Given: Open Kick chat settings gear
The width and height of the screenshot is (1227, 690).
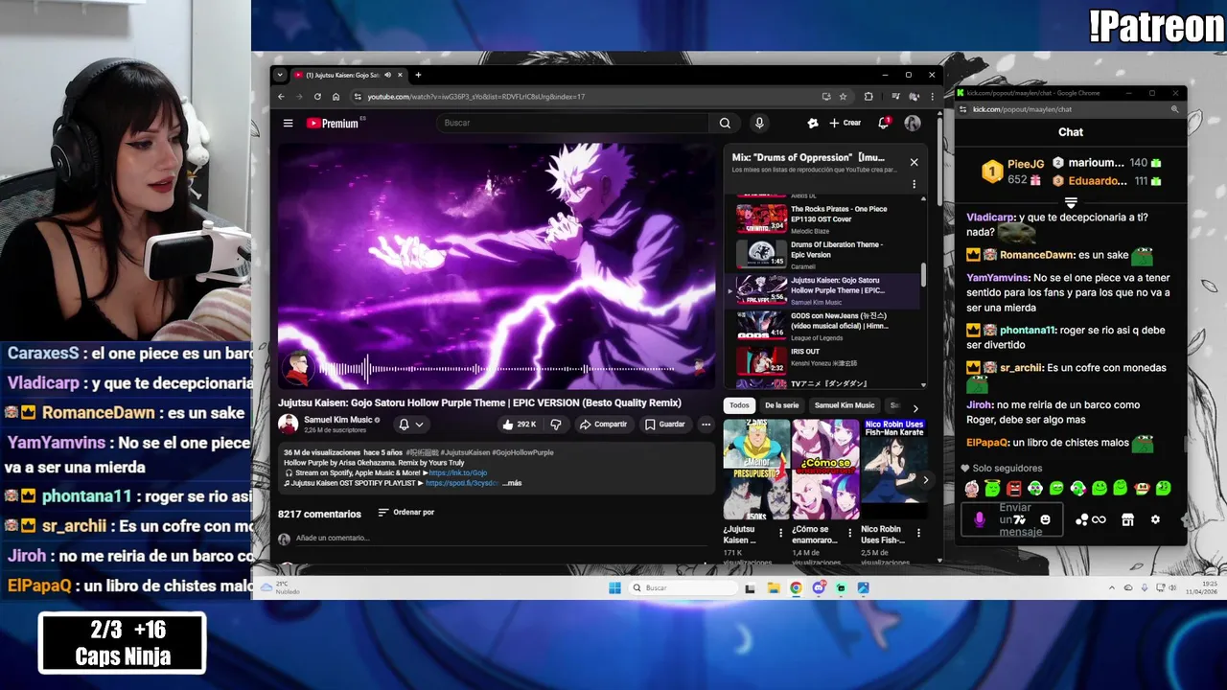Looking at the screenshot, I should [1155, 519].
